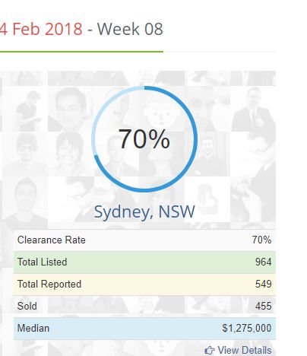Open the View Details link
The height and width of the screenshot is (356, 307).
click(245, 351)
